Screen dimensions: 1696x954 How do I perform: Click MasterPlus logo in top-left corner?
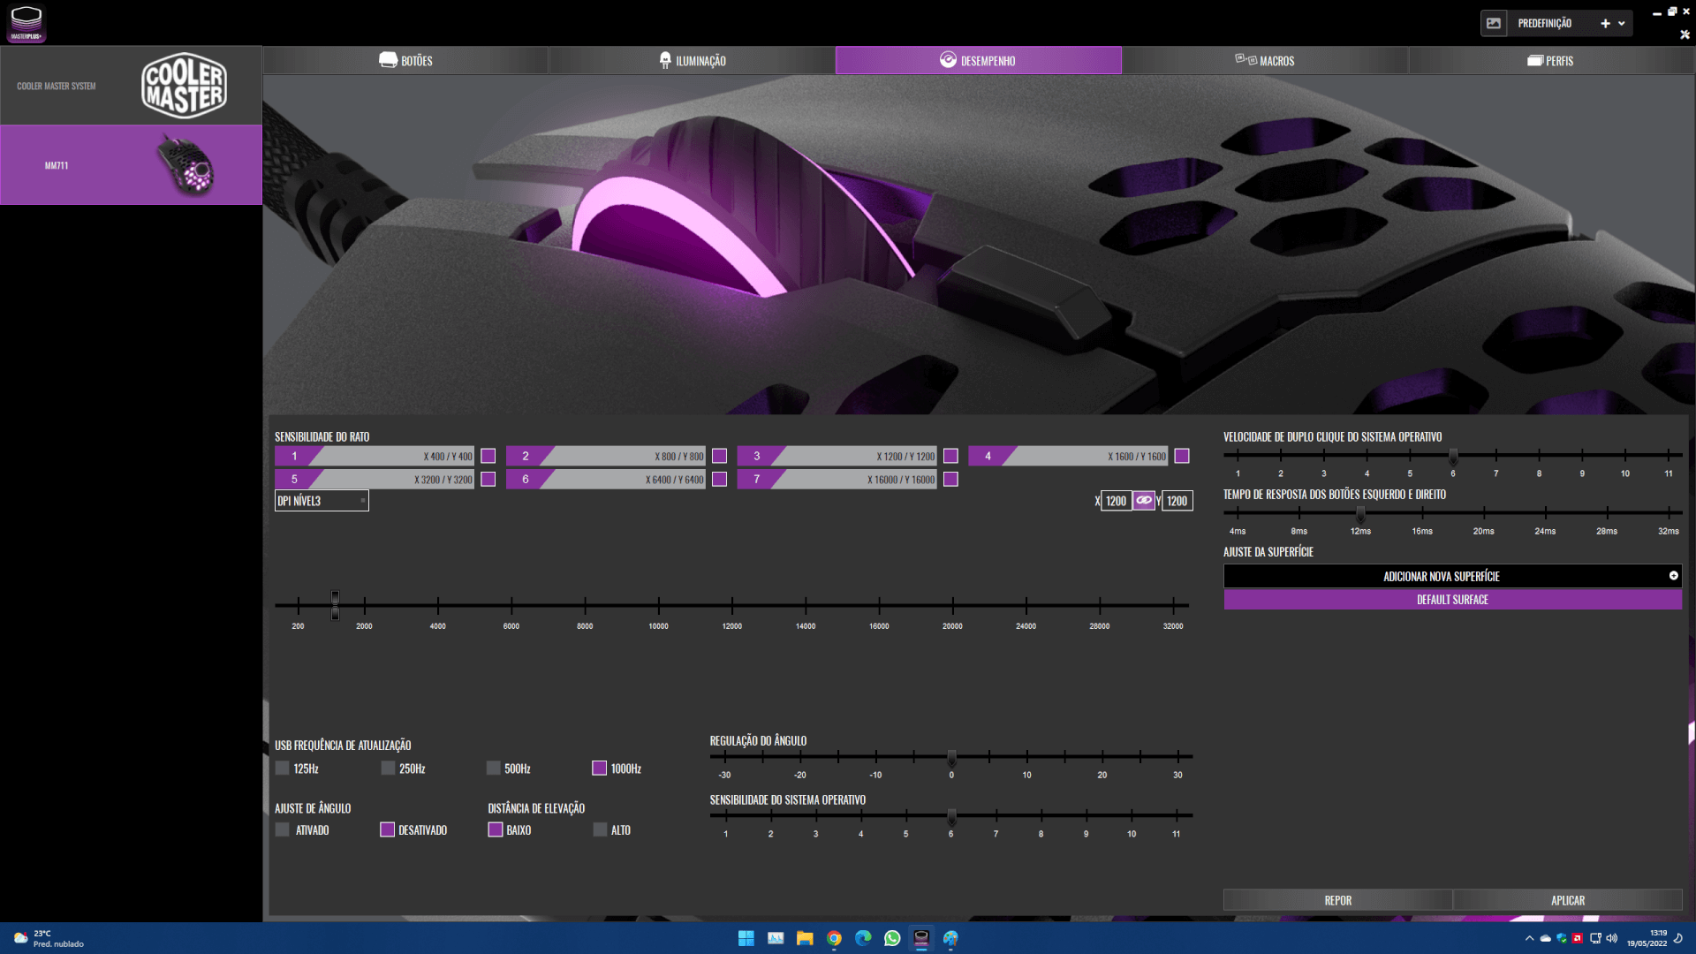pyautogui.click(x=26, y=23)
